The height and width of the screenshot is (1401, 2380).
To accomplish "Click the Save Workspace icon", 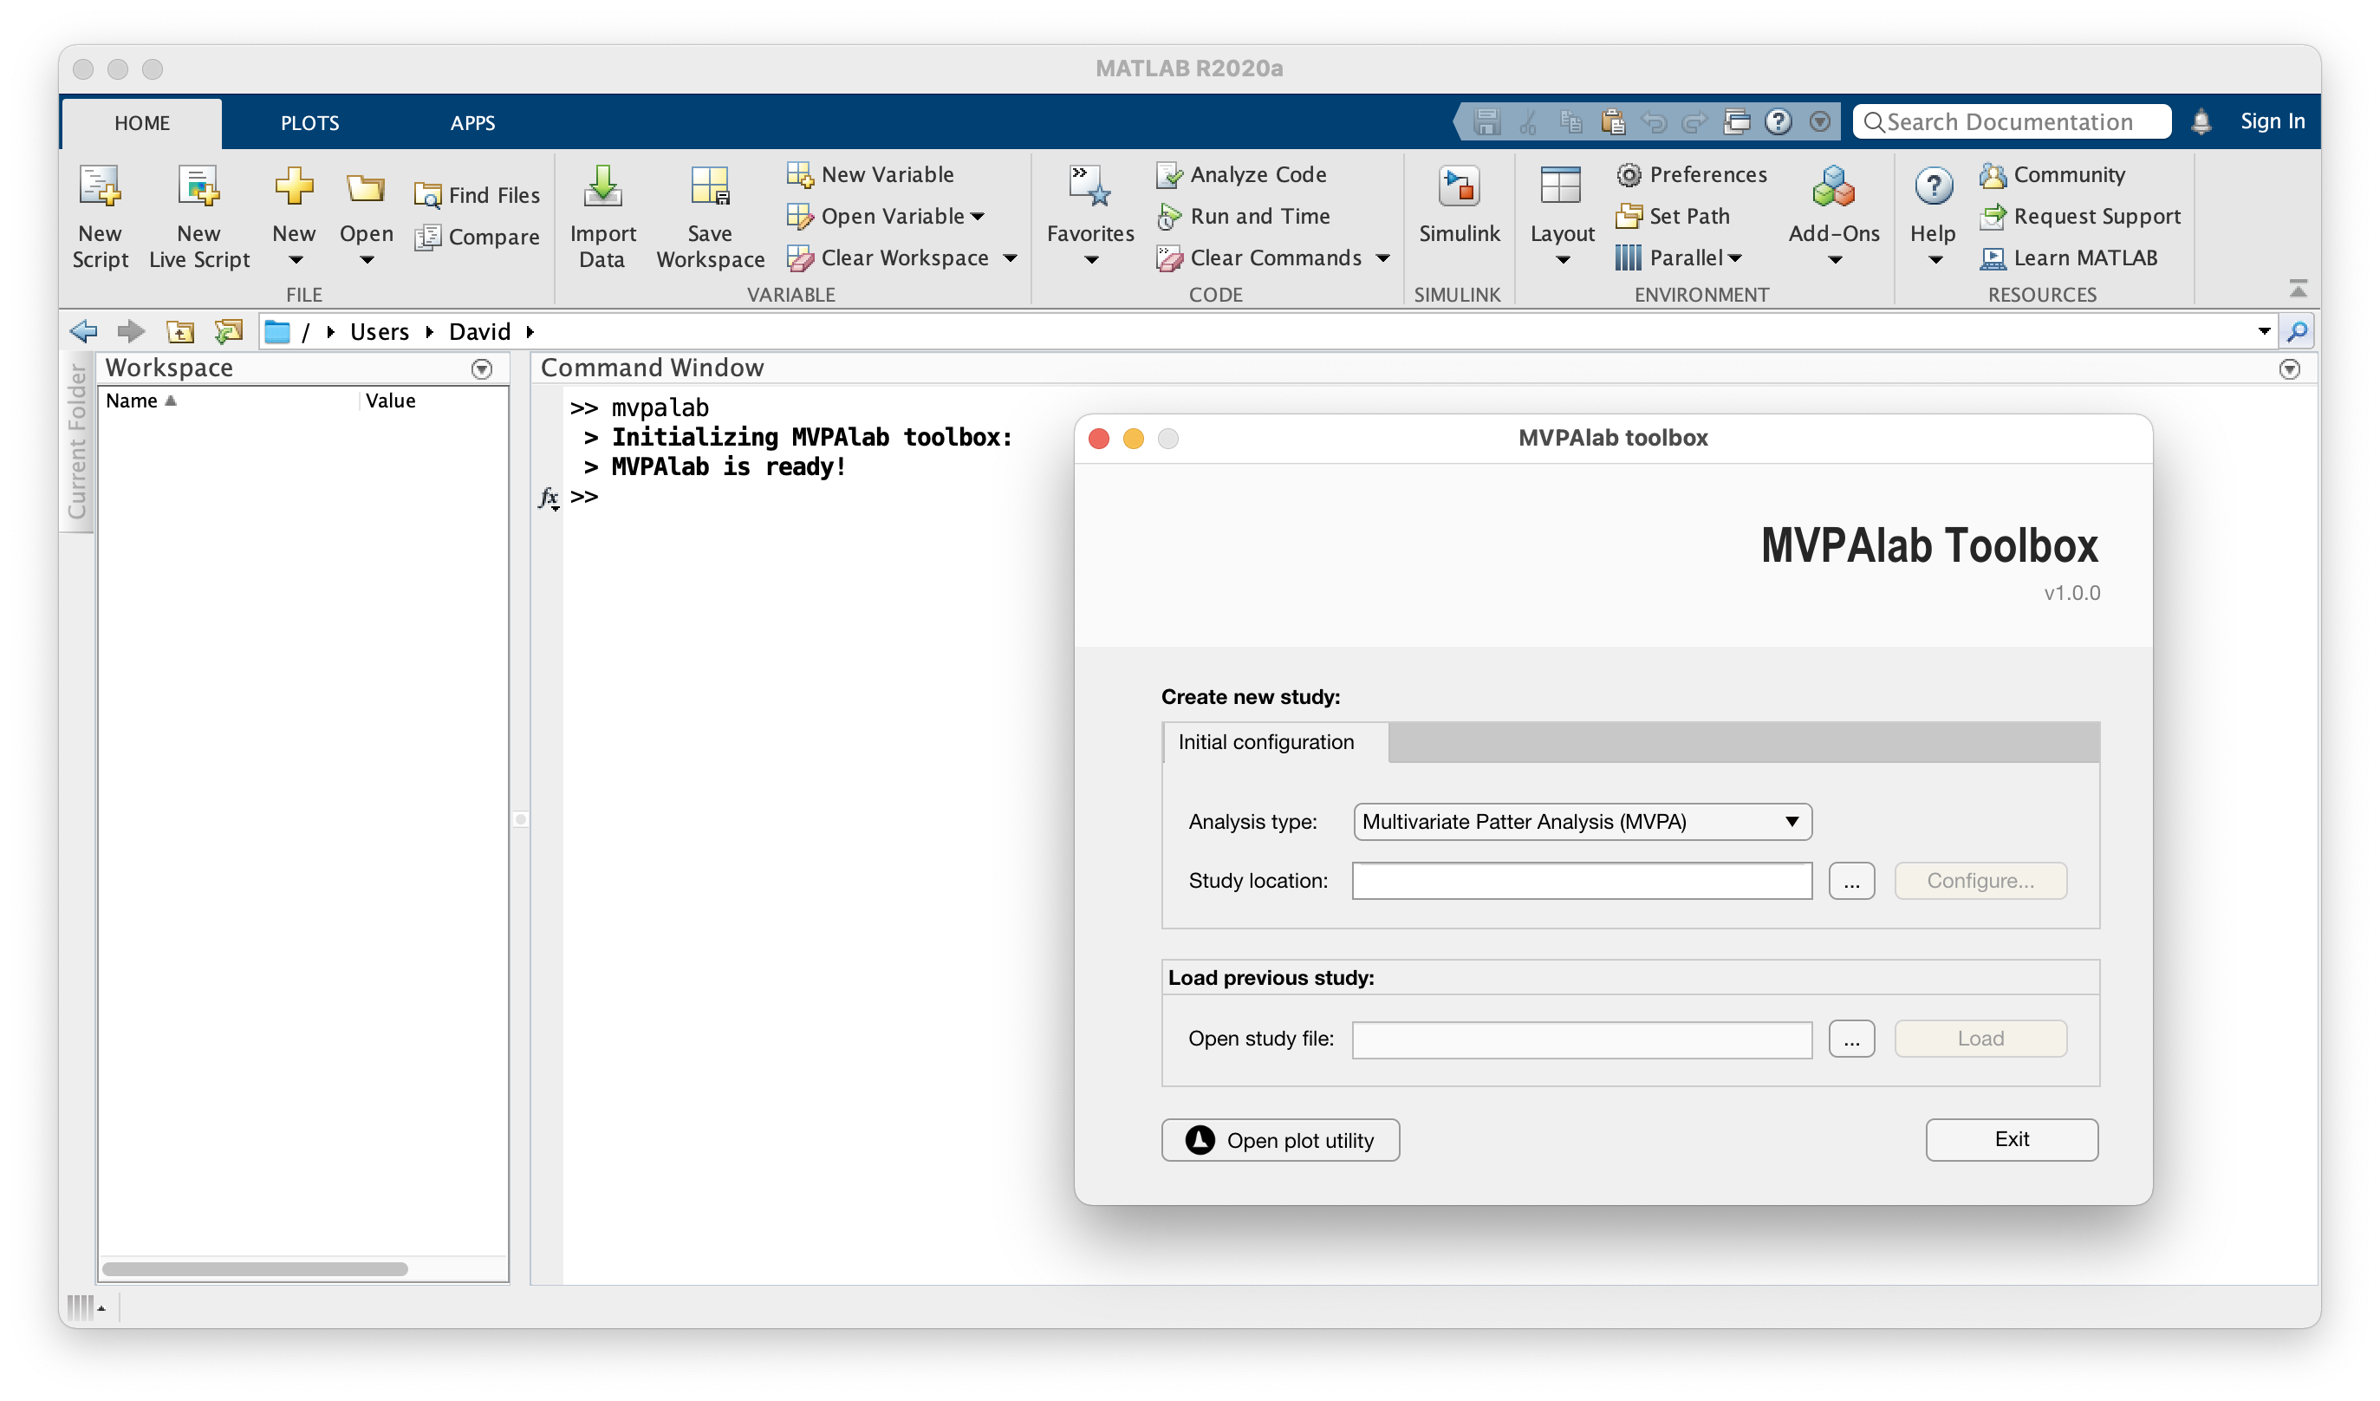I will [x=710, y=187].
